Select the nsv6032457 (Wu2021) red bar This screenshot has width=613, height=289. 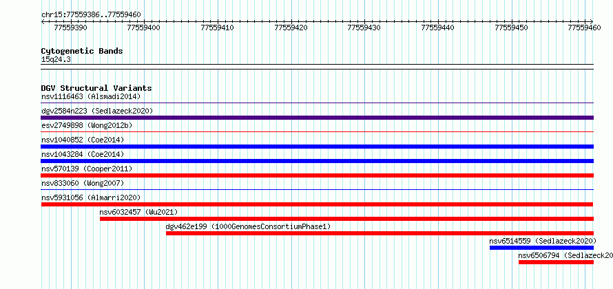coord(346,219)
